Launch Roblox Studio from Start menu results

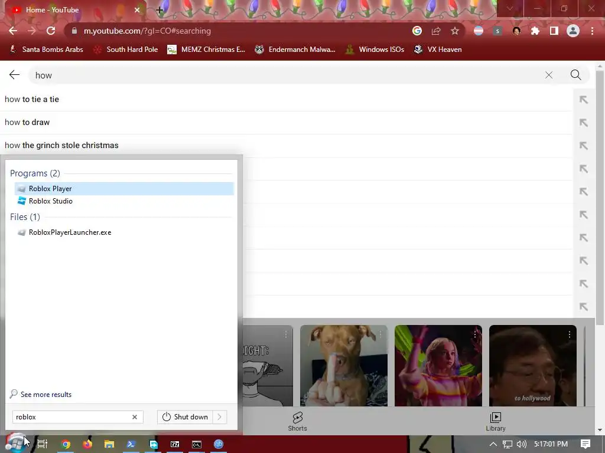coord(124,201)
